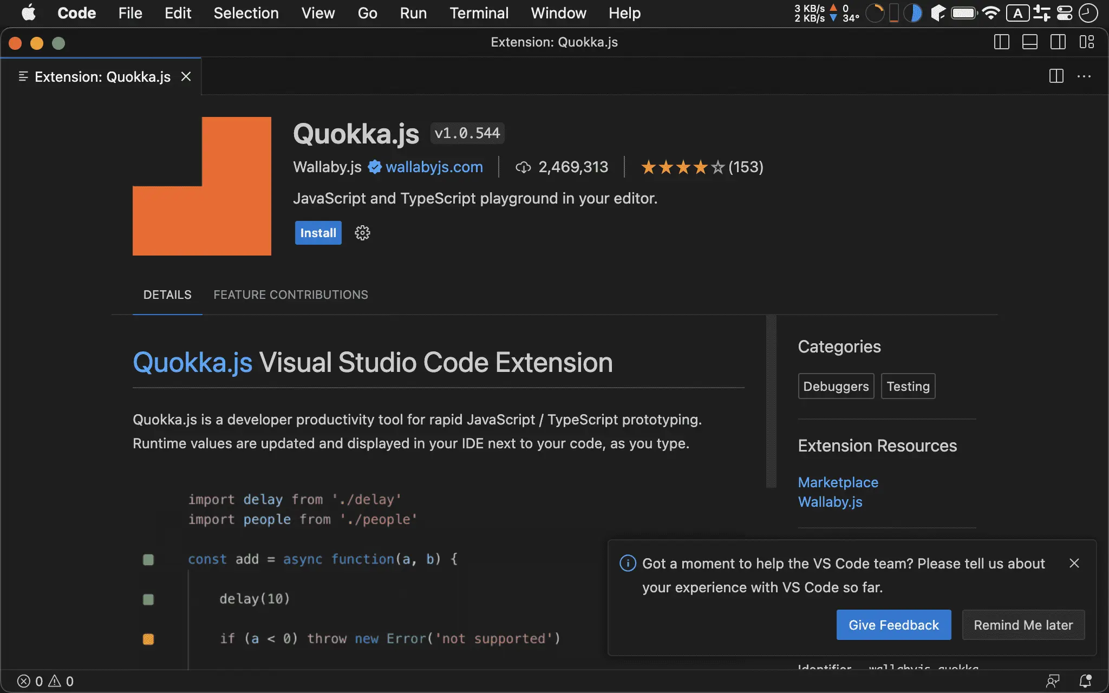Open the Window menu
This screenshot has width=1109, height=693.
[558, 13]
